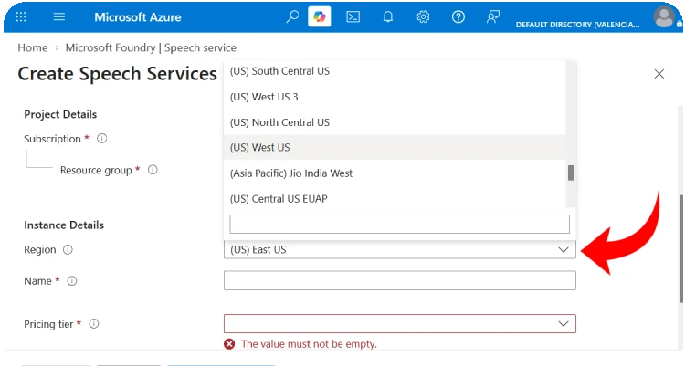Click the search magnifier icon
685x367 pixels.
pos(292,16)
